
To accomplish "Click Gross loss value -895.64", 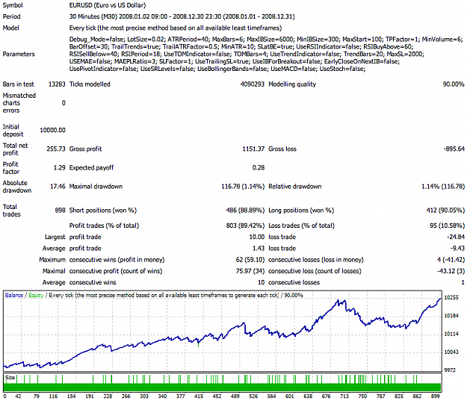I will tap(454, 149).
